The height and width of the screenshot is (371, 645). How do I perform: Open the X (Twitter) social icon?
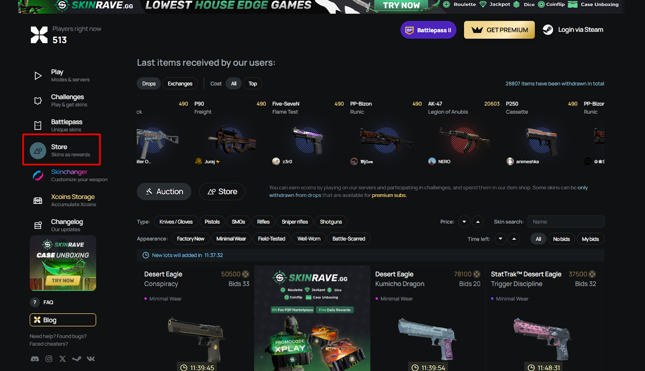(x=62, y=359)
